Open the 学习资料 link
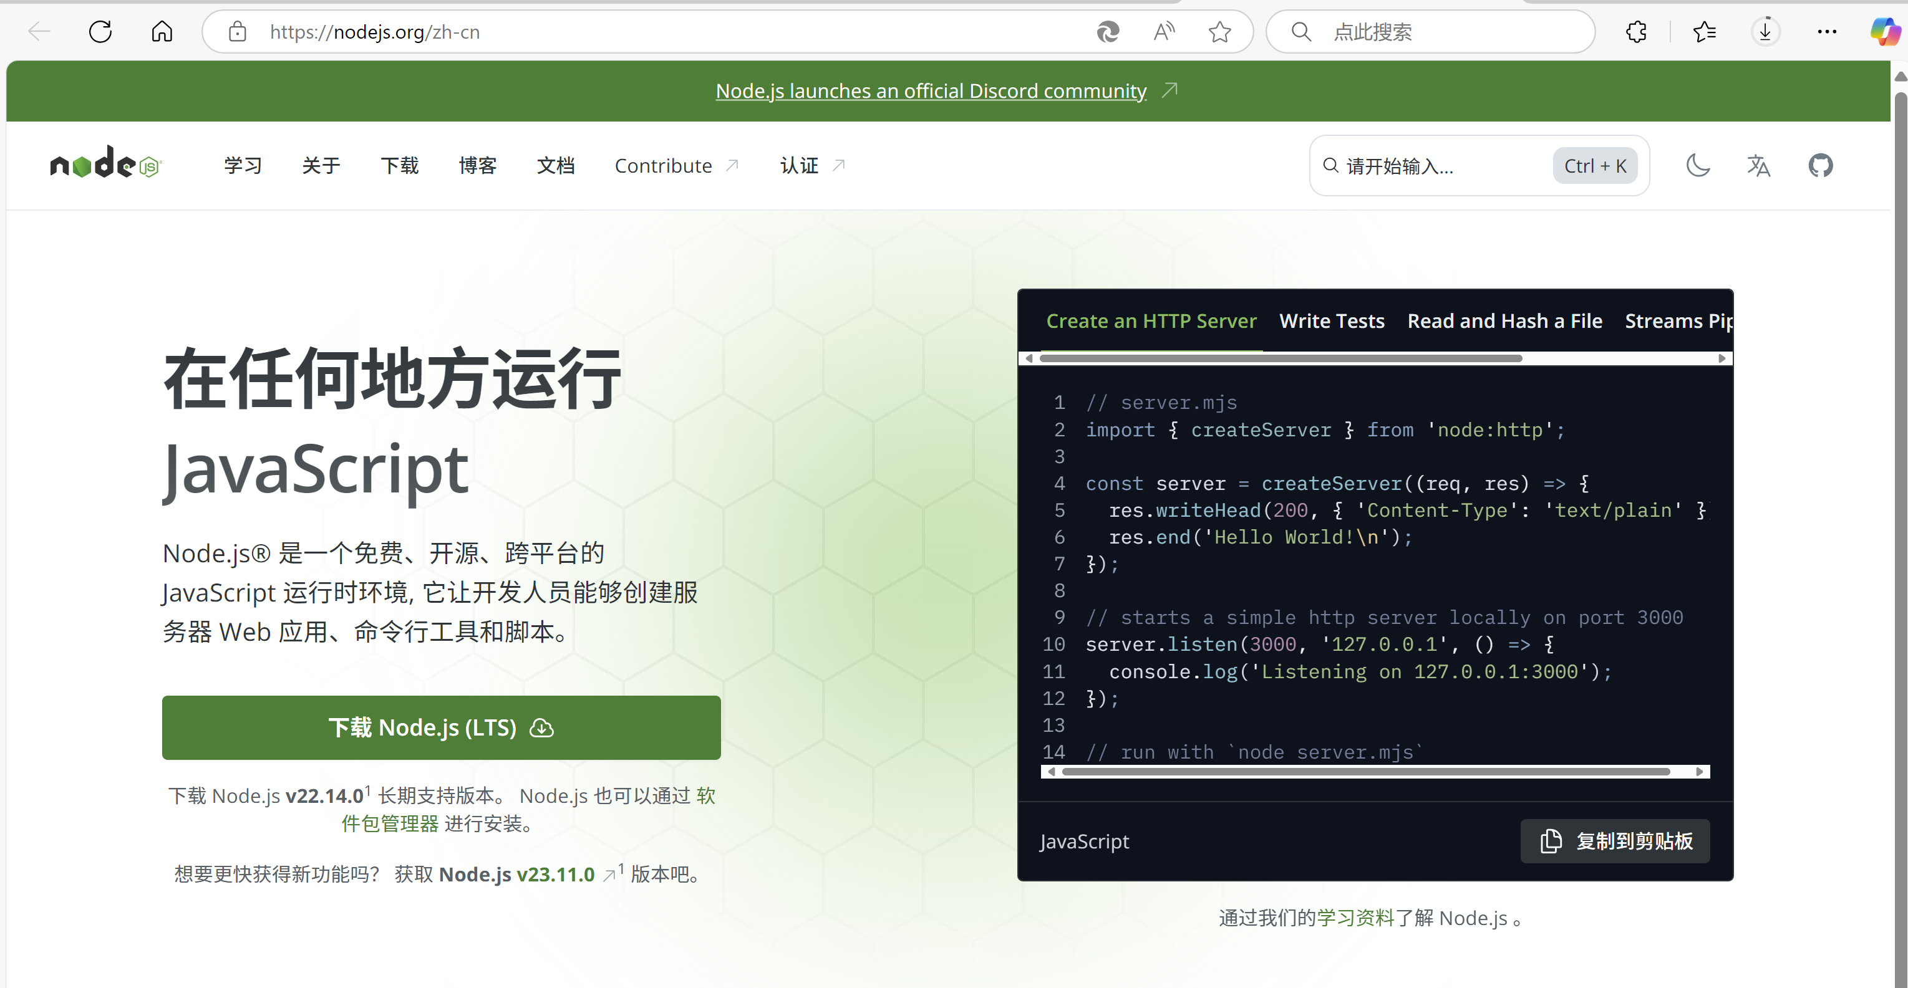This screenshot has height=988, width=1908. (1355, 918)
